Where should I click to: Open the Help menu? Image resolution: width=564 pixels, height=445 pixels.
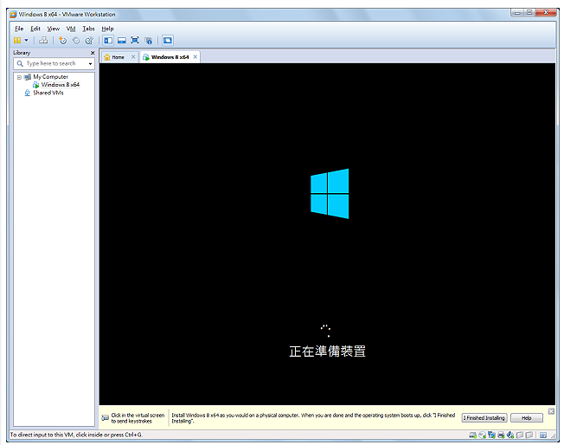point(107,29)
